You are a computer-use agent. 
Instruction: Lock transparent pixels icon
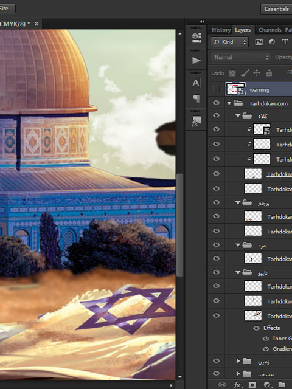[232, 73]
